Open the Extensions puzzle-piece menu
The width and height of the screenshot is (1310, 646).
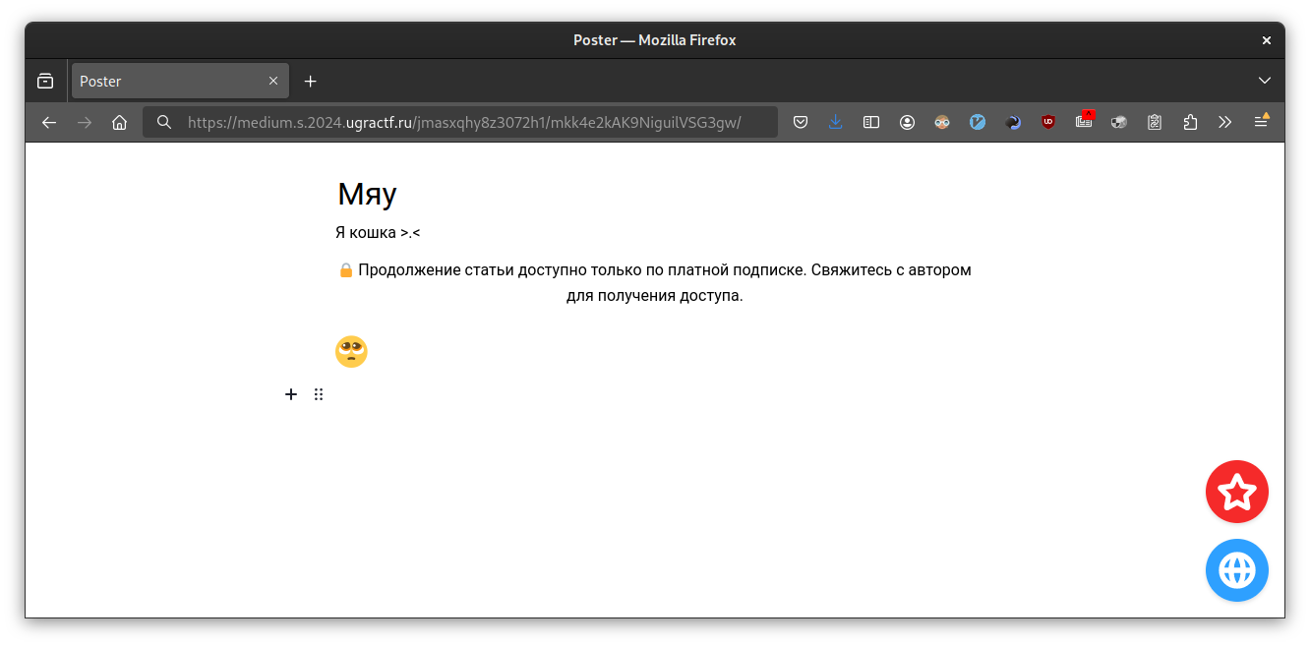click(x=1190, y=123)
